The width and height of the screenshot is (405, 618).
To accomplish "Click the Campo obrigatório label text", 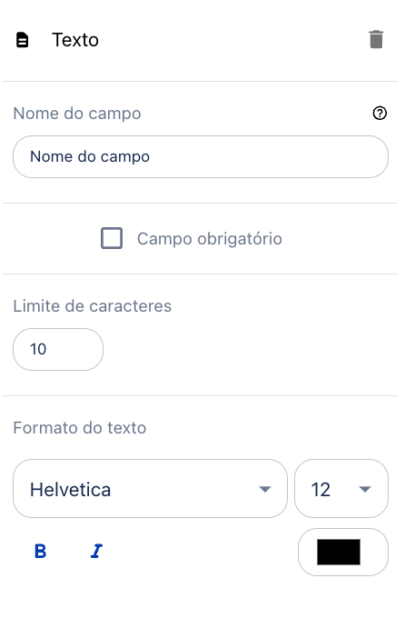I will click(209, 239).
